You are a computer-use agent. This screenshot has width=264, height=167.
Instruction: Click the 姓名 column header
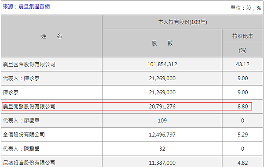click(x=51, y=36)
